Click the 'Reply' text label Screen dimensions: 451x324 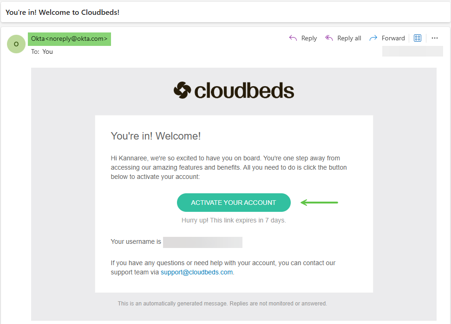click(x=309, y=38)
